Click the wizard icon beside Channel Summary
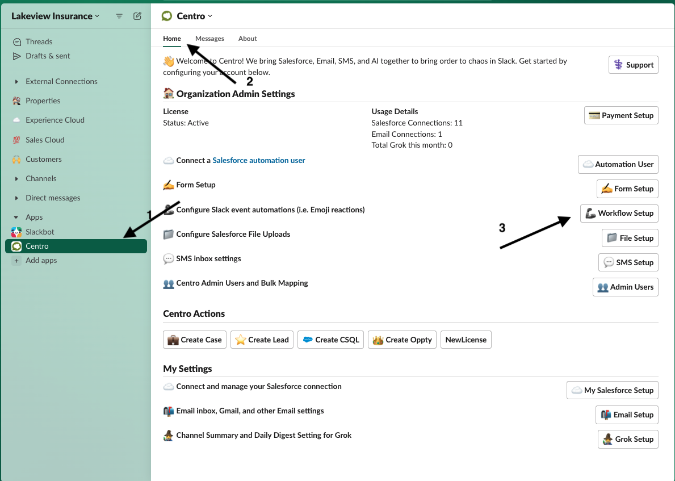 tap(168, 436)
